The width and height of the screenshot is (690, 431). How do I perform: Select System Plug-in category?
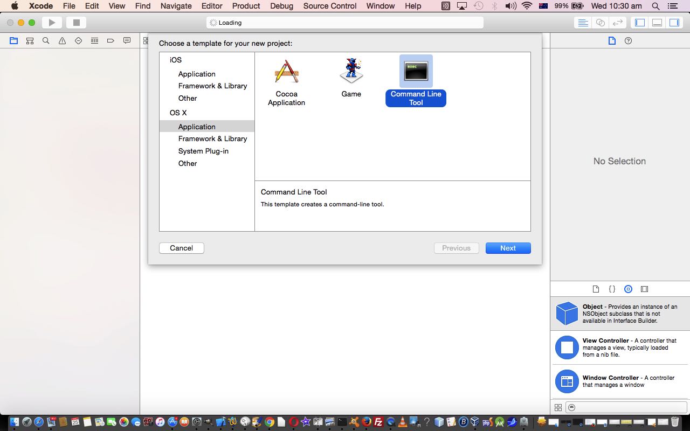[203, 151]
